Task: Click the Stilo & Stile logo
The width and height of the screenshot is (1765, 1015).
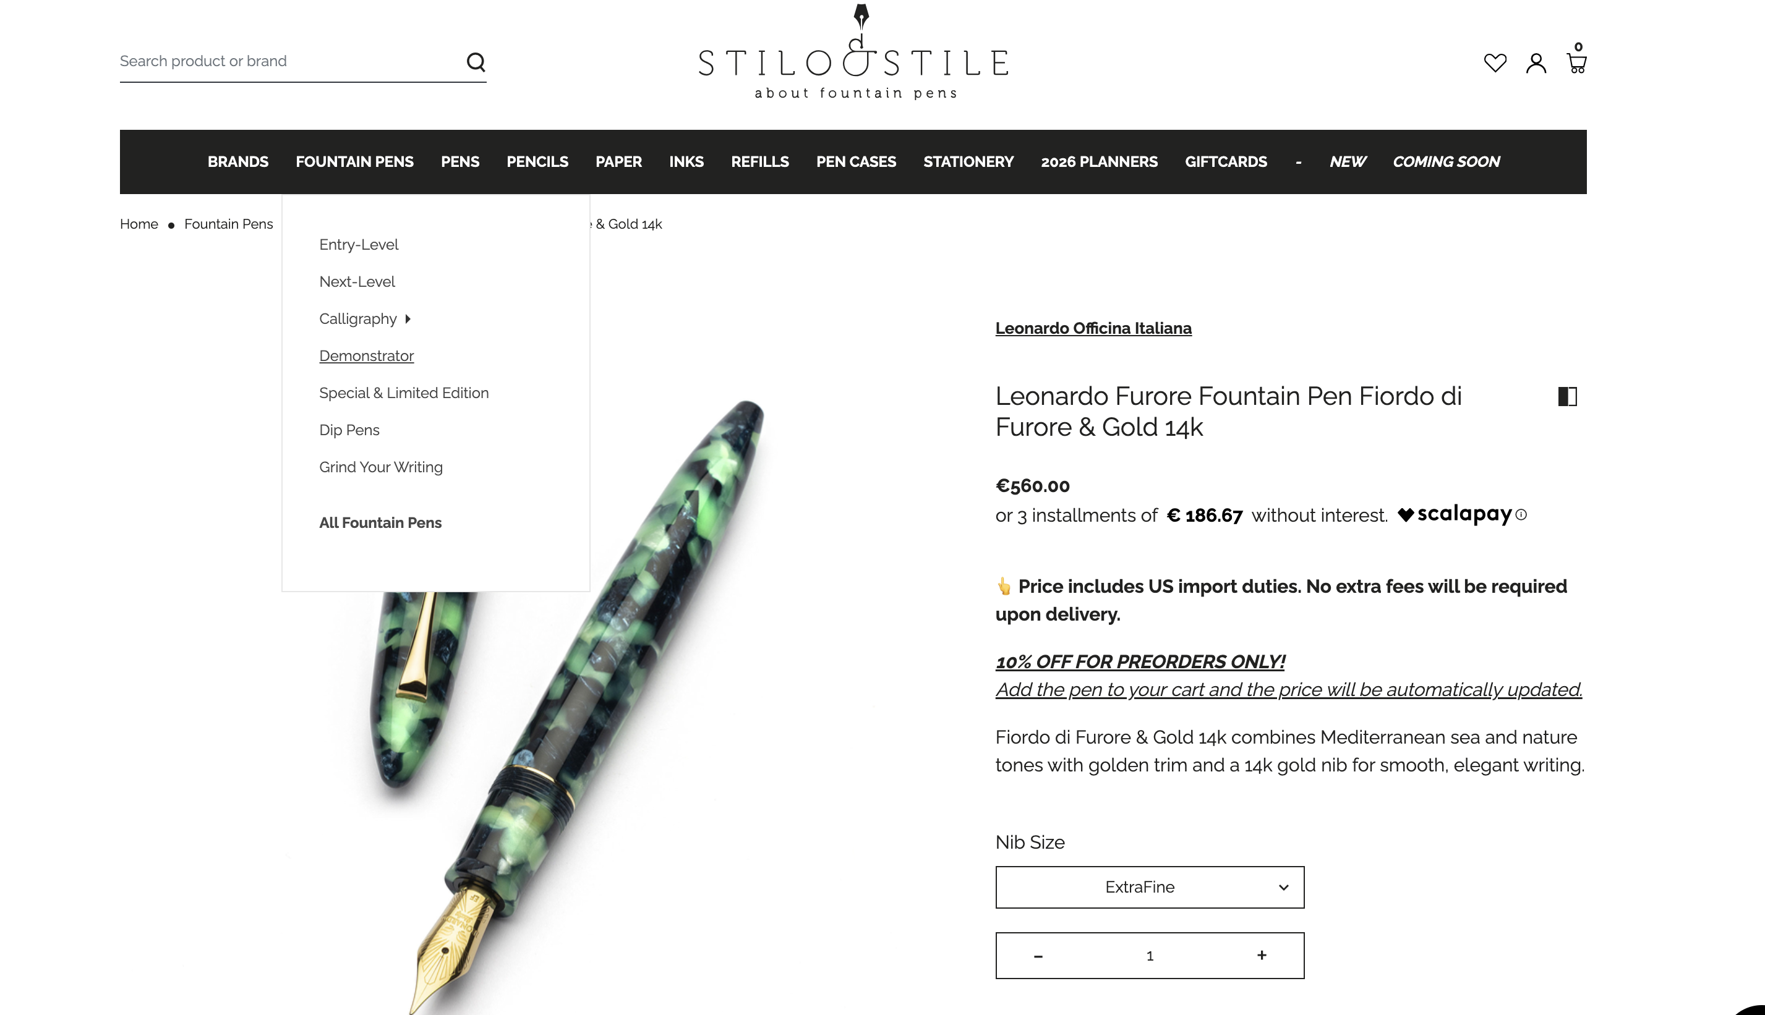Action: coord(854,53)
